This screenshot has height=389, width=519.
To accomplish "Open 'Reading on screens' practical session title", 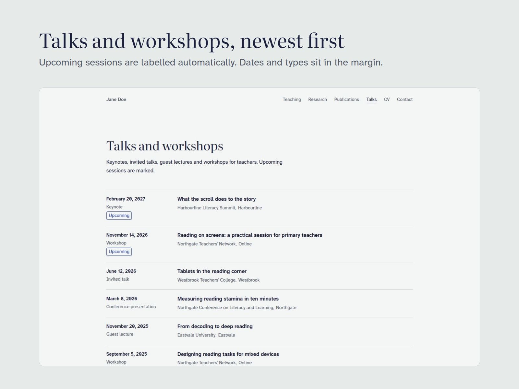I will (x=250, y=235).
